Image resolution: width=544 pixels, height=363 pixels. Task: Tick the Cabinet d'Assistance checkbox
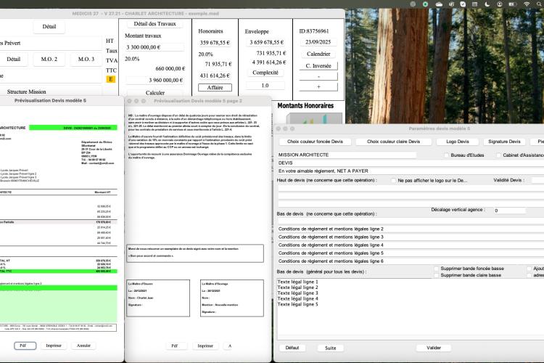click(x=499, y=155)
